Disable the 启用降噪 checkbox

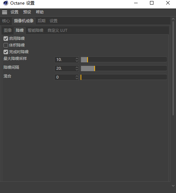click(6, 38)
